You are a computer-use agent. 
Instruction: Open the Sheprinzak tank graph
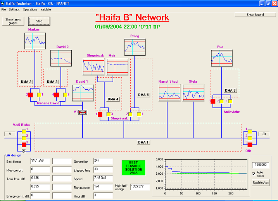[x=93, y=67]
